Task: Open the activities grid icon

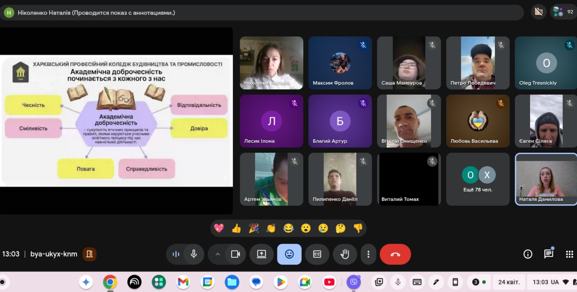Action: point(569,254)
